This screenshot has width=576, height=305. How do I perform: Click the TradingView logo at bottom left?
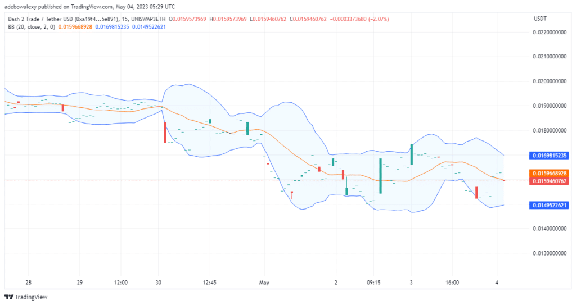26,297
